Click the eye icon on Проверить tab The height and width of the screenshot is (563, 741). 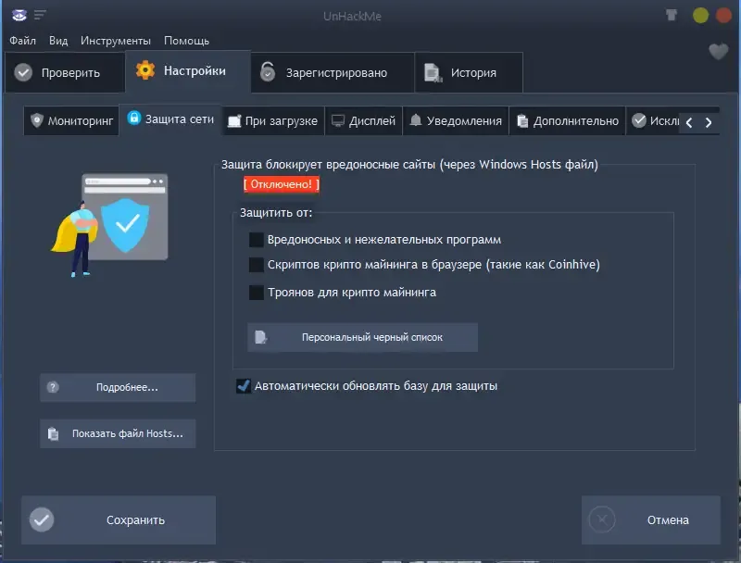21,71
